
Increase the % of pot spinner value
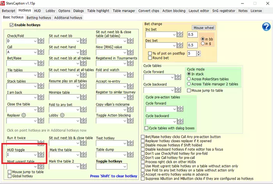199,52
